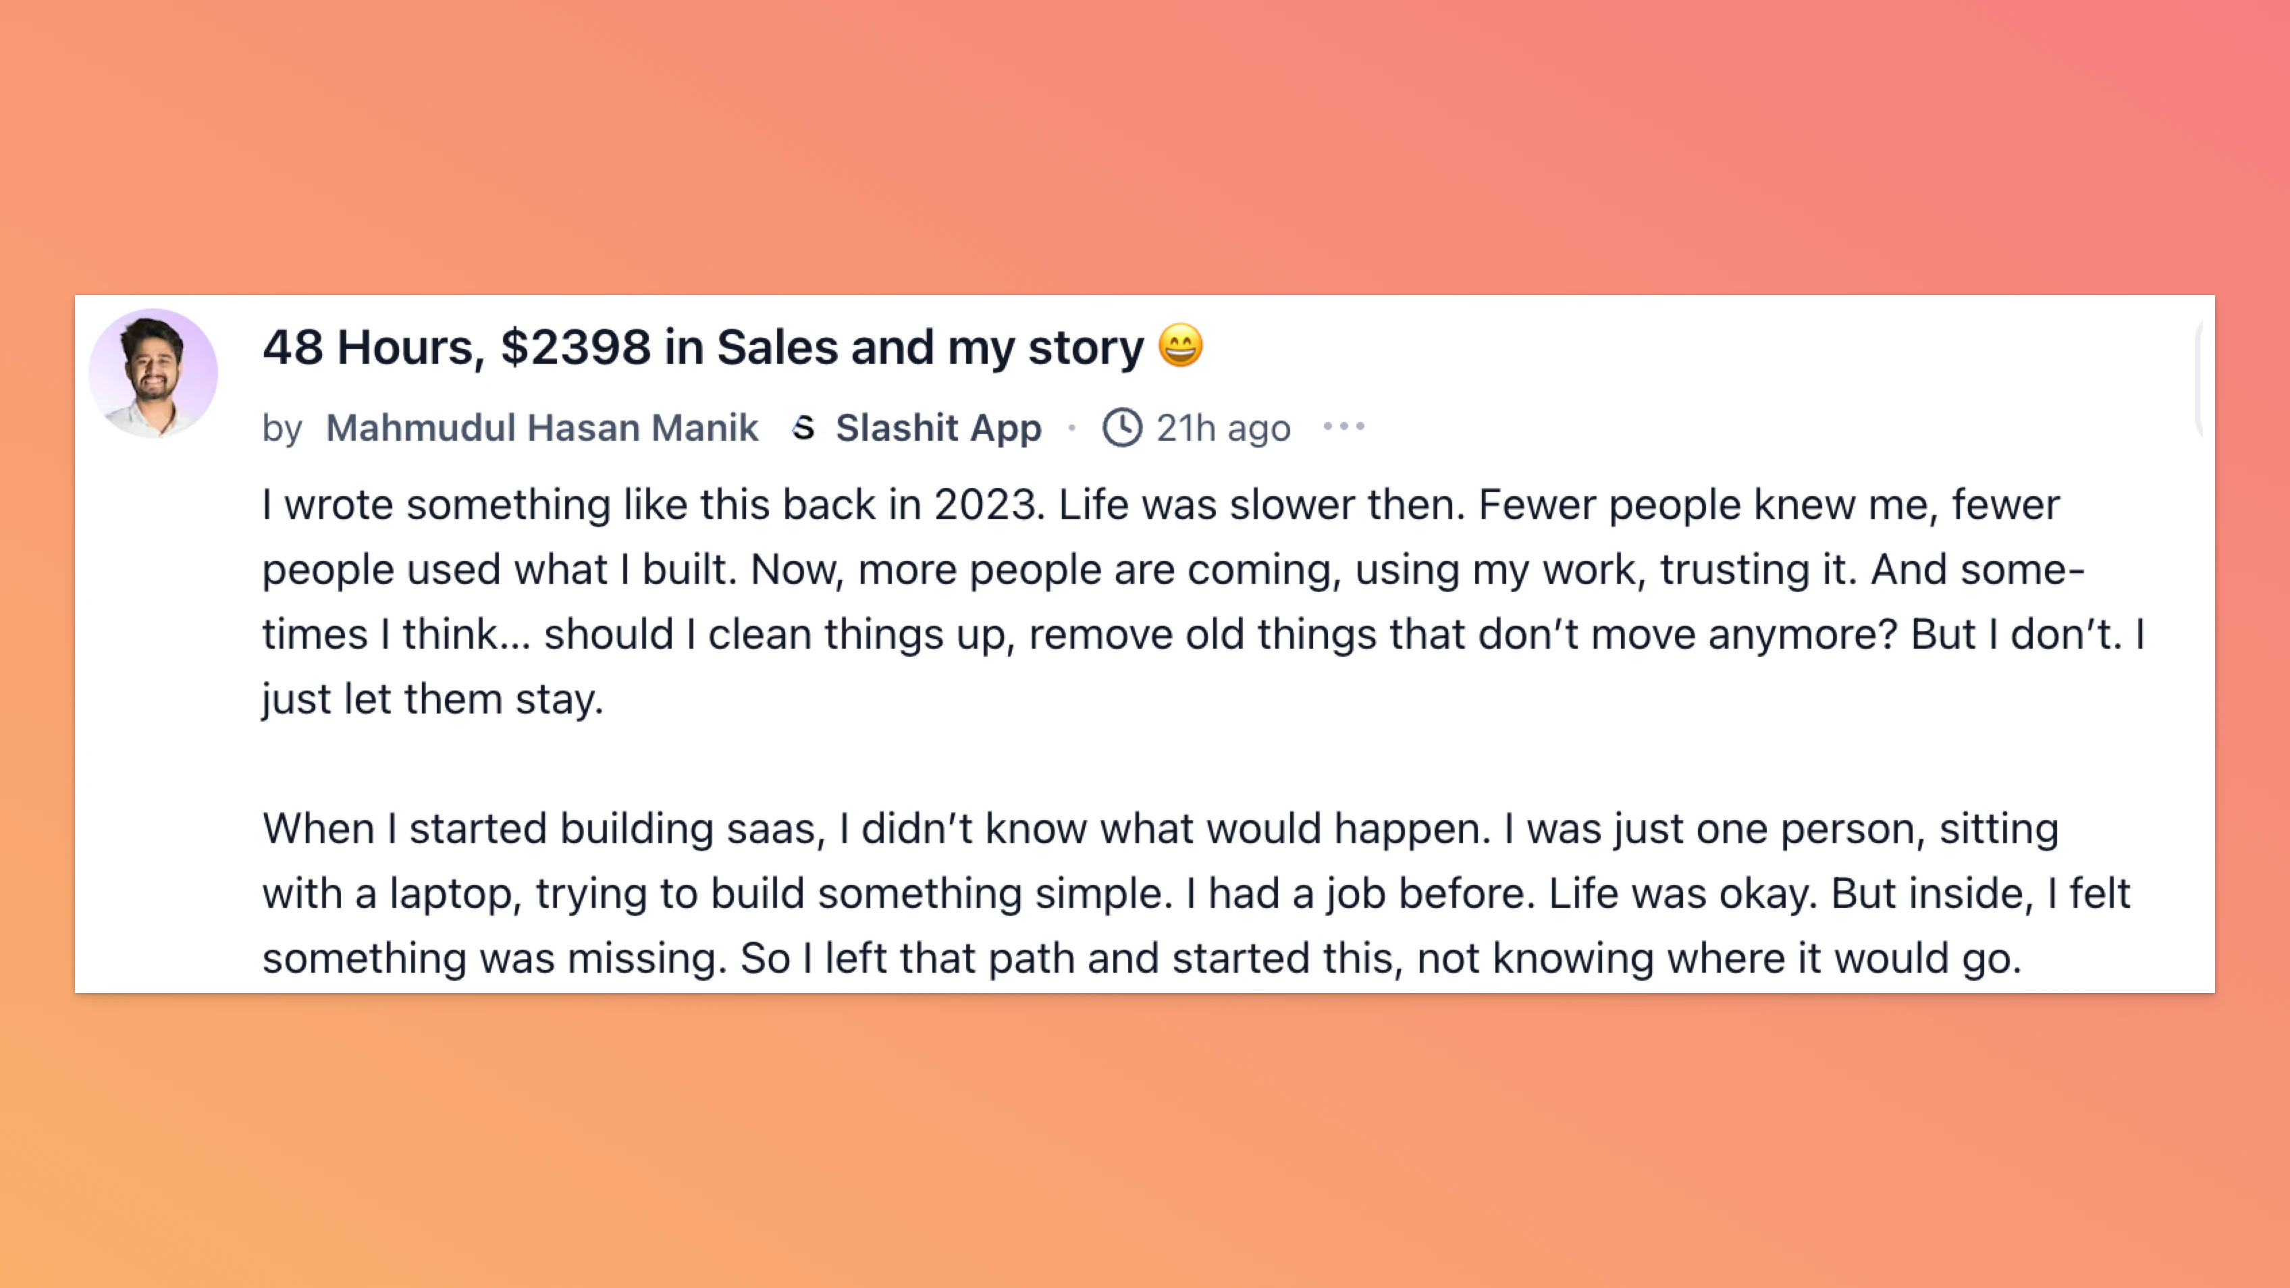
Task: Click the word 'laptop' in the post body
Action: pos(454,893)
